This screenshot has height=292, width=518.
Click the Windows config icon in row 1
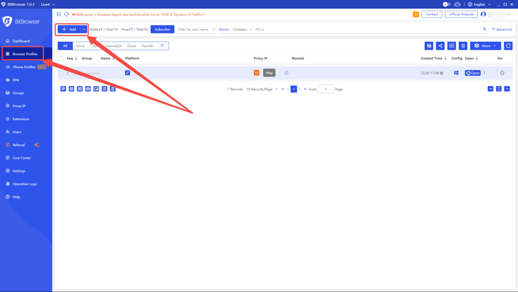tap(456, 73)
